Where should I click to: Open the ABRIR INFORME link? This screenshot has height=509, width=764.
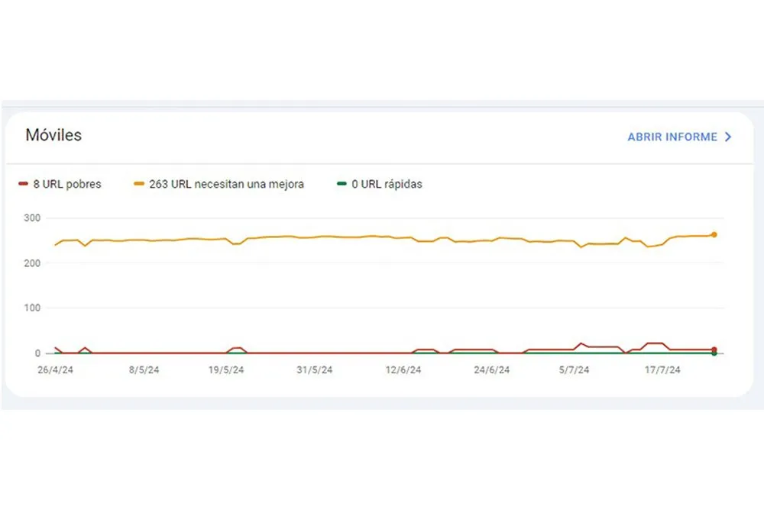(x=672, y=137)
